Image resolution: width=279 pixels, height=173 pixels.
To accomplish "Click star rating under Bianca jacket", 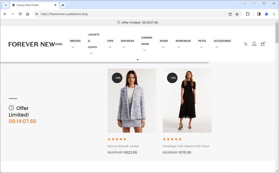I will (x=117, y=139).
